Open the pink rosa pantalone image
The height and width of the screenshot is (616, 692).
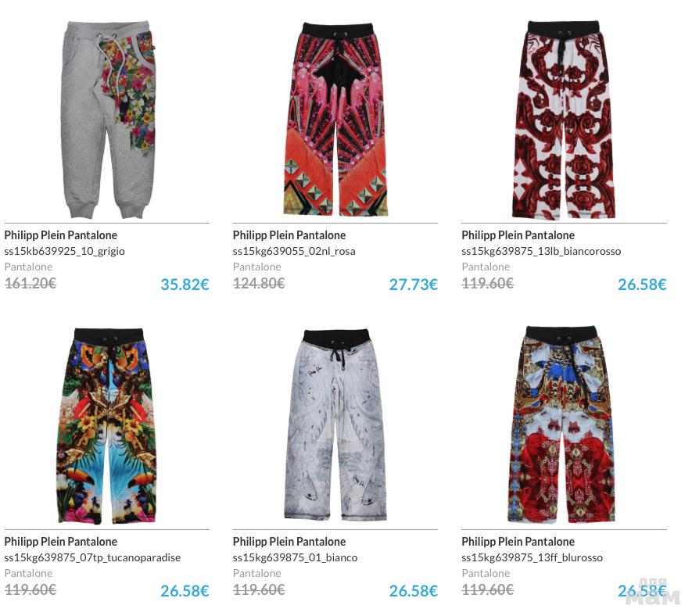coord(336,119)
